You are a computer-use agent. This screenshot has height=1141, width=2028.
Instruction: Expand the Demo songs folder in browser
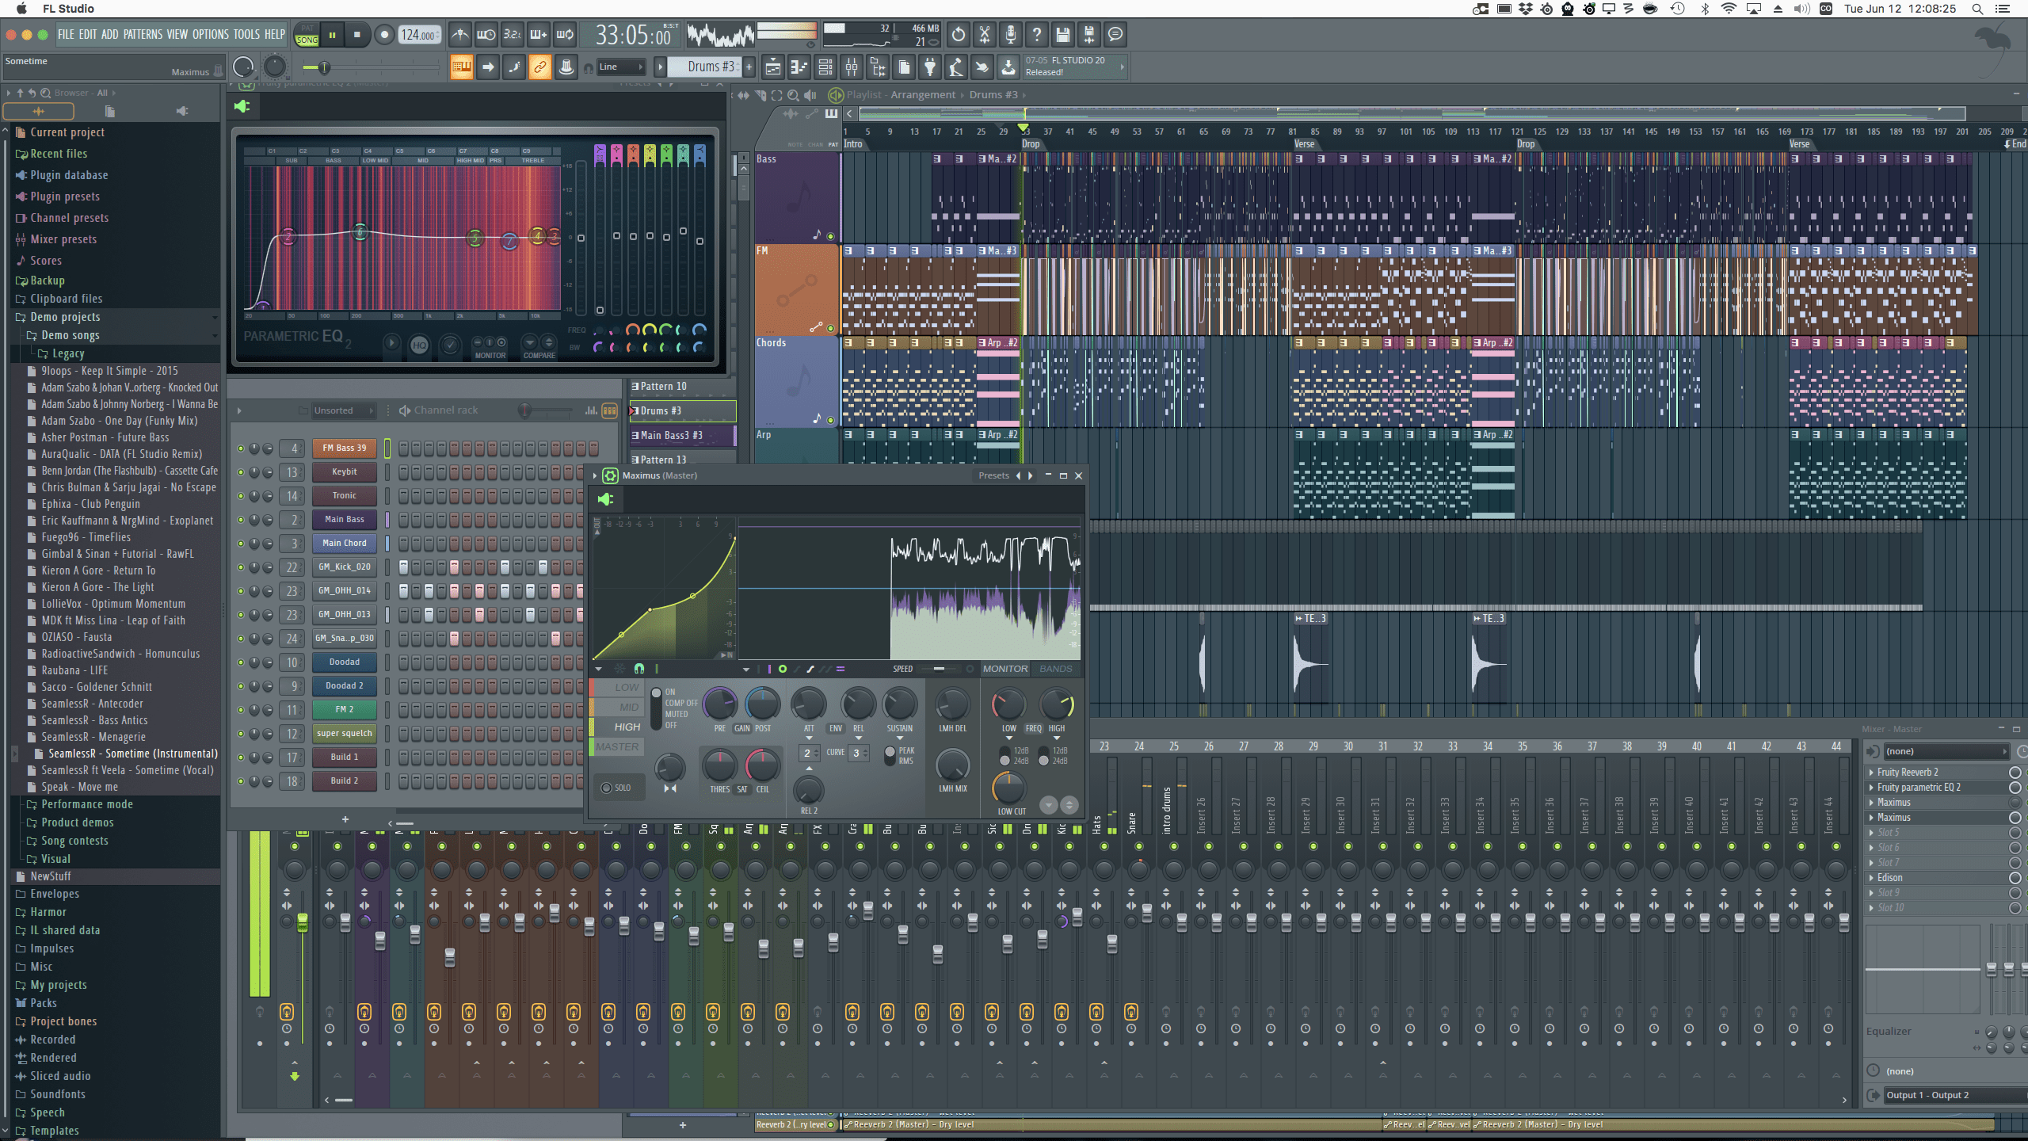[x=71, y=334]
